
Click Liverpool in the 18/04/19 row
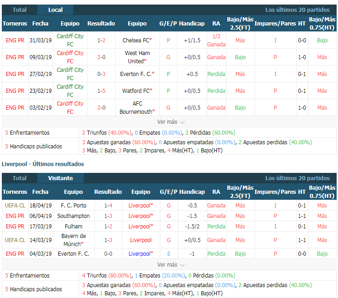pyautogui.click(x=141, y=205)
